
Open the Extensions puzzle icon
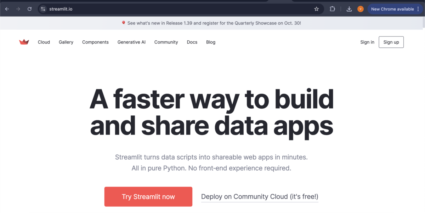(x=332, y=9)
